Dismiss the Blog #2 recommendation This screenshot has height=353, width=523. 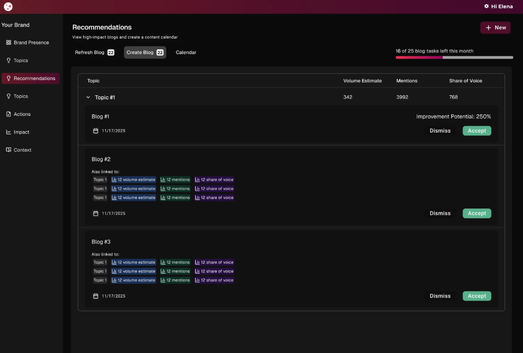pyautogui.click(x=440, y=213)
